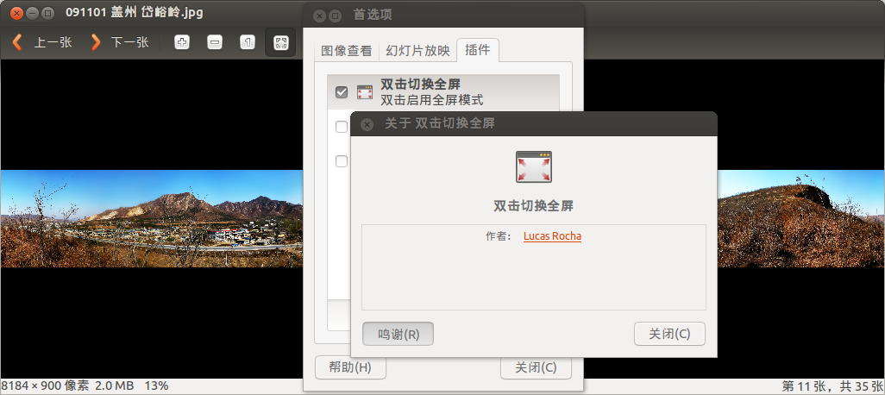Click the main window minimize button
The image size is (885, 395).
[32, 12]
